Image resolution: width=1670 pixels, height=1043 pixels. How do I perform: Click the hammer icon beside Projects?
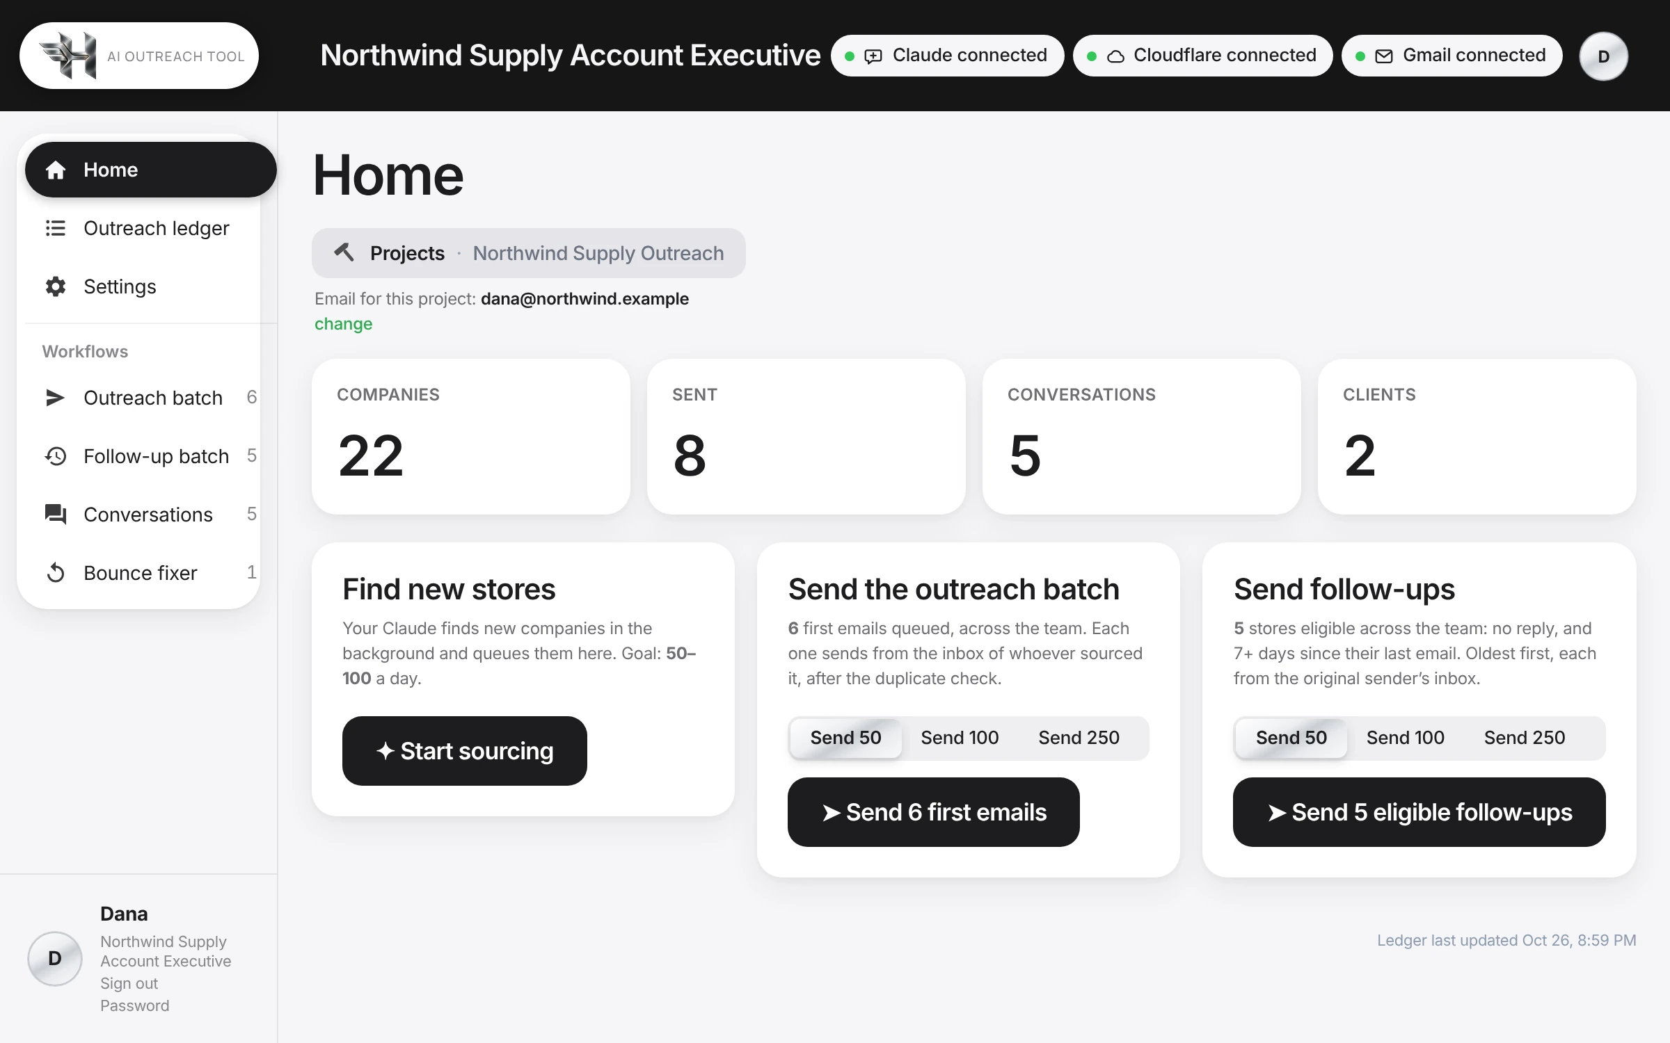pos(344,252)
